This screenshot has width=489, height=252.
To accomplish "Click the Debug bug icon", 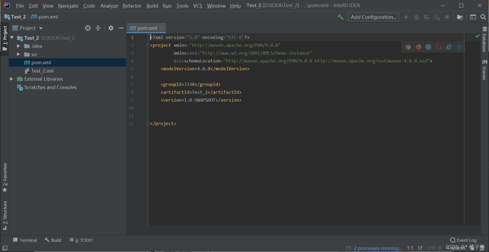I will pyautogui.click(x=417, y=17).
